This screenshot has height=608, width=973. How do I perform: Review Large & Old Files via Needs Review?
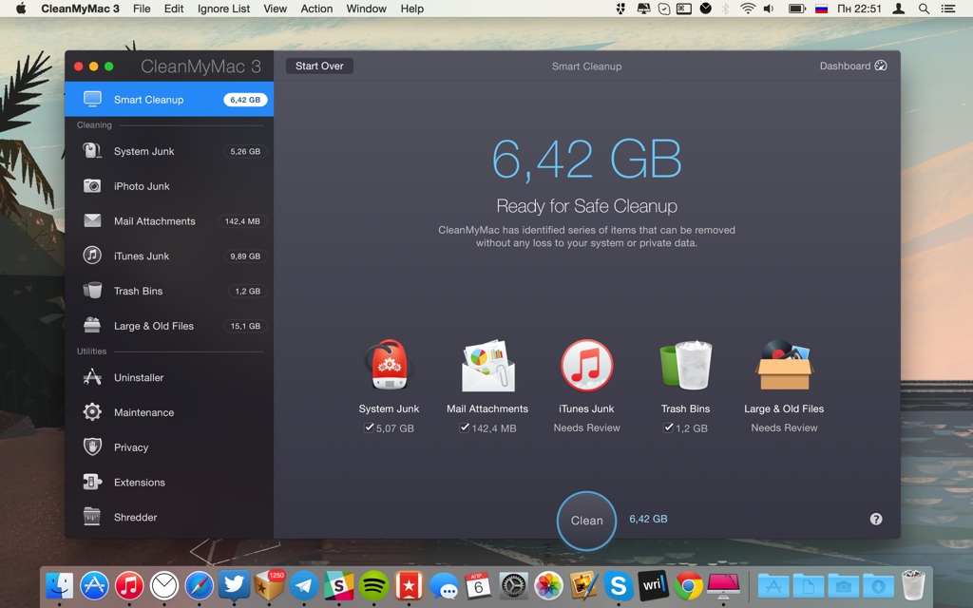[784, 427]
